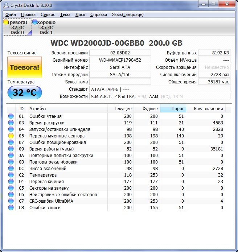Sort by the Худшее column header
The height and width of the screenshot is (252, 238).
tap(147, 109)
